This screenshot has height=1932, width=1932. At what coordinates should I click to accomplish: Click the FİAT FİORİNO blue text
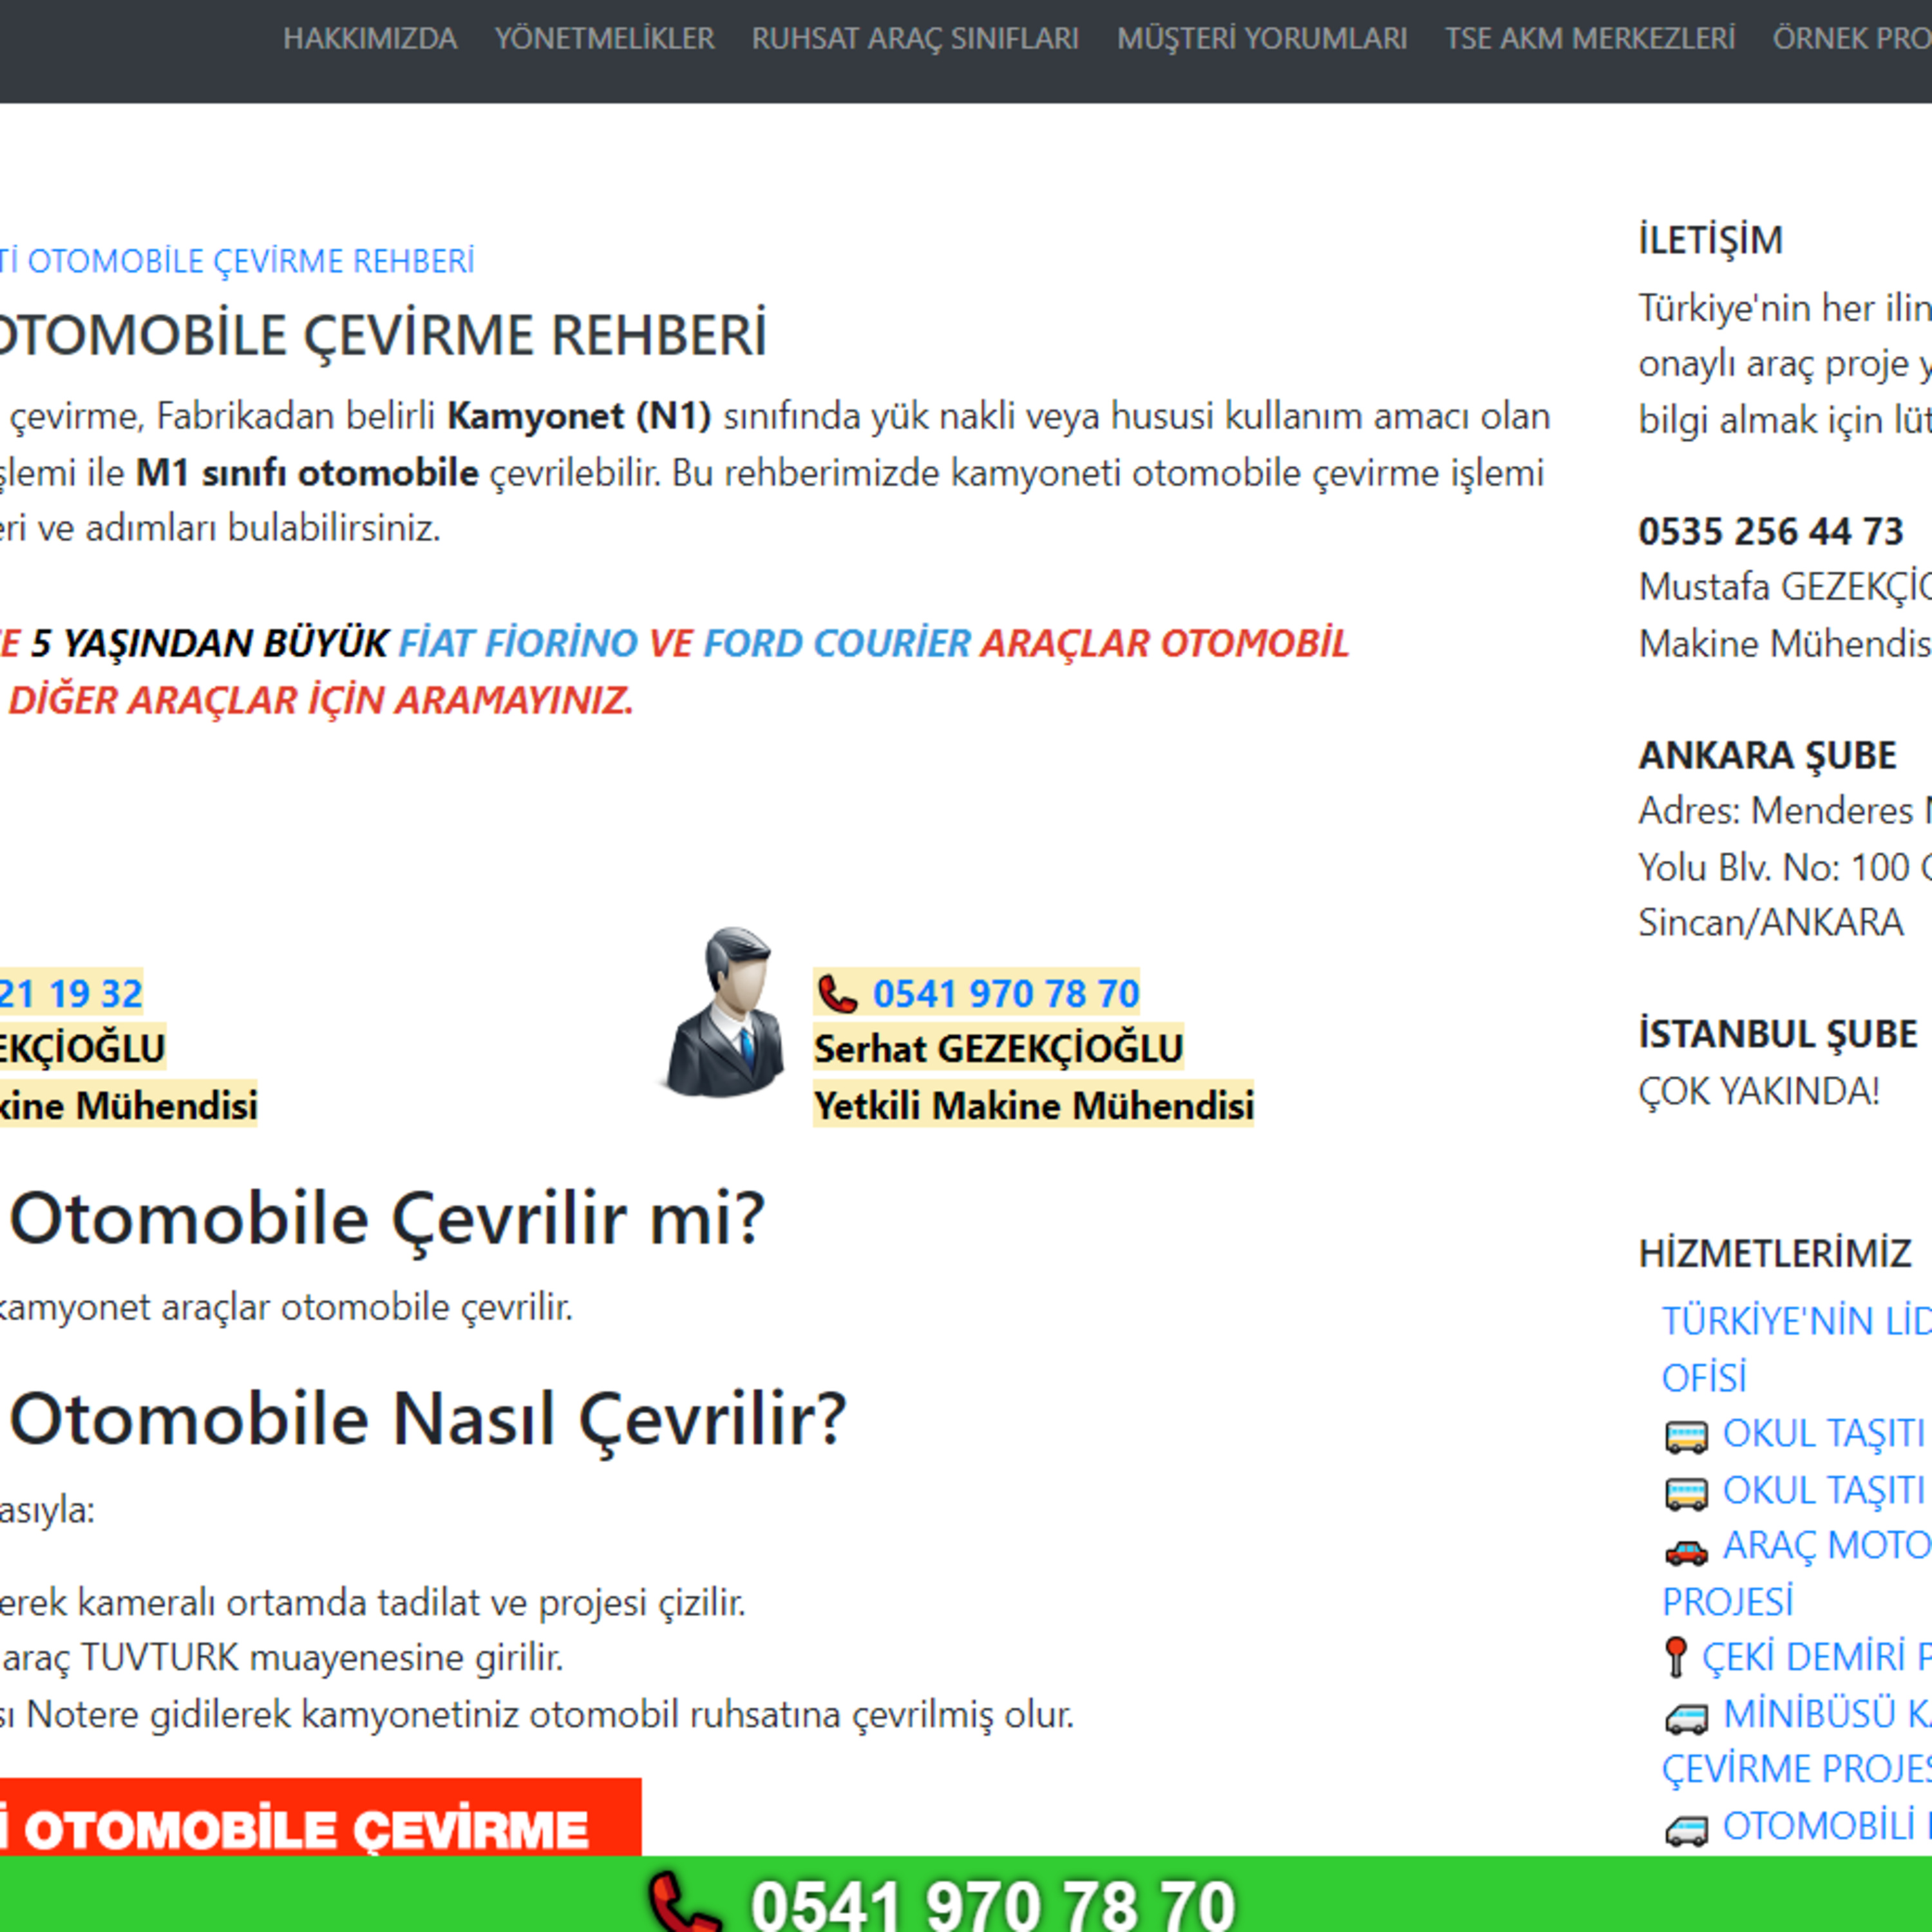point(518,642)
